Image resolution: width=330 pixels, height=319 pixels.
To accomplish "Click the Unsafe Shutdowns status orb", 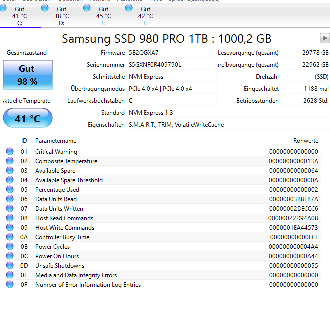I will pos(10,265).
